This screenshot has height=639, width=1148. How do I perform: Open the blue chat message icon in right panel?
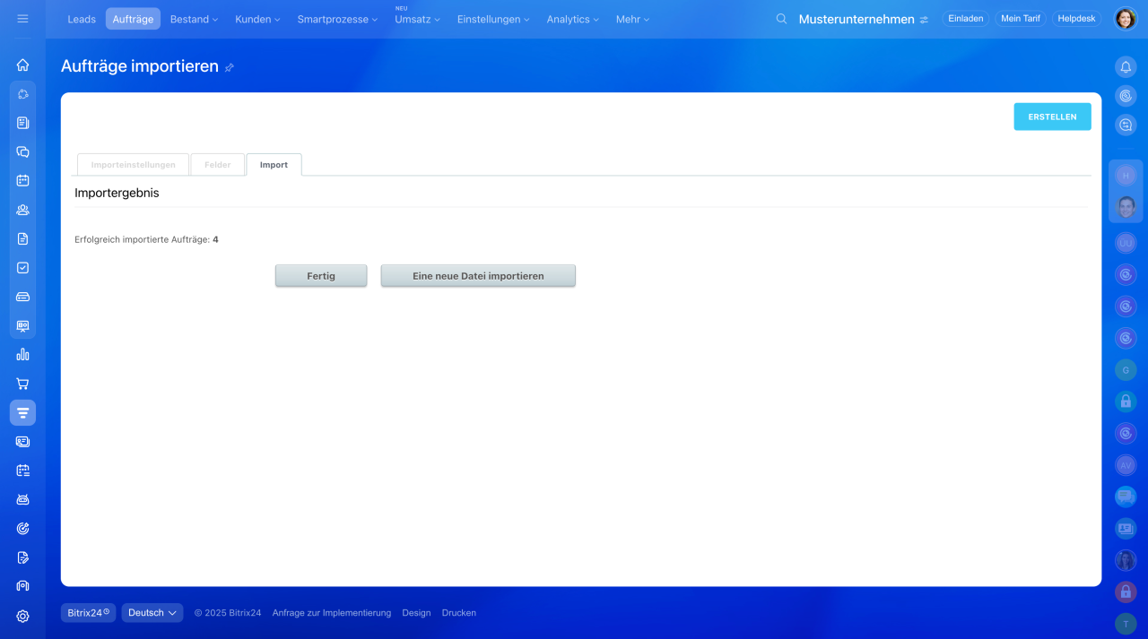tap(1126, 497)
